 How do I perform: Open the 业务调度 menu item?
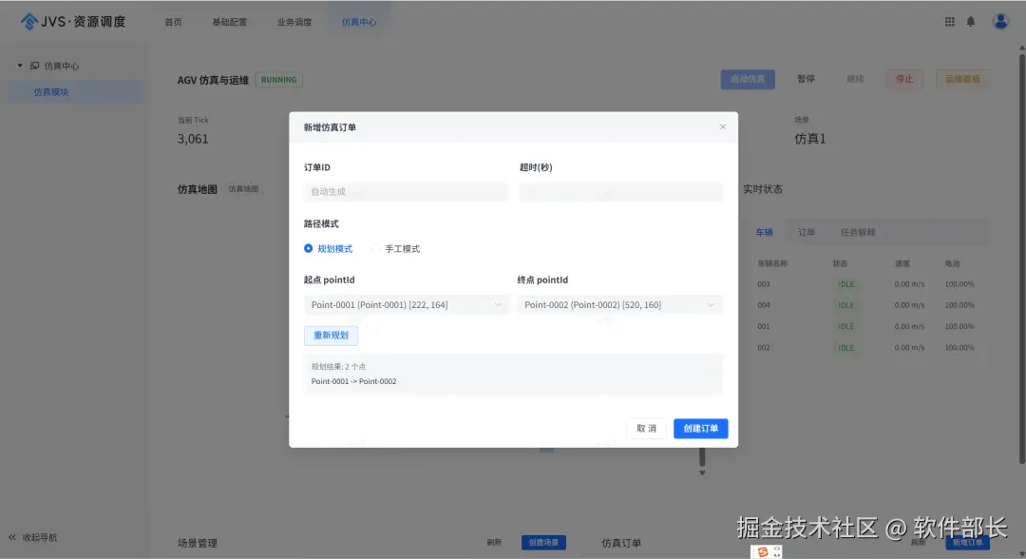[x=294, y=20]
